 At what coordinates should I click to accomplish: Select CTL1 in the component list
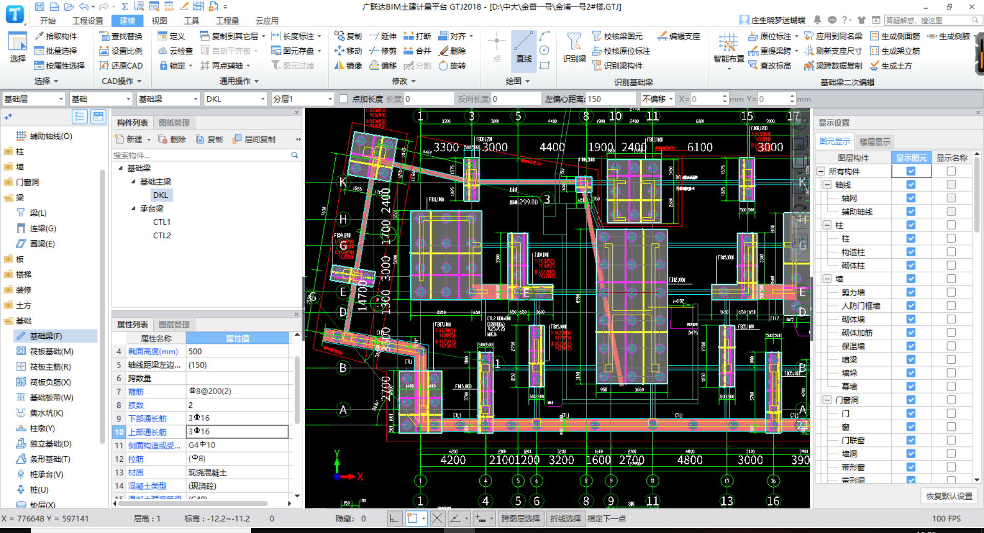coord(162,222)
